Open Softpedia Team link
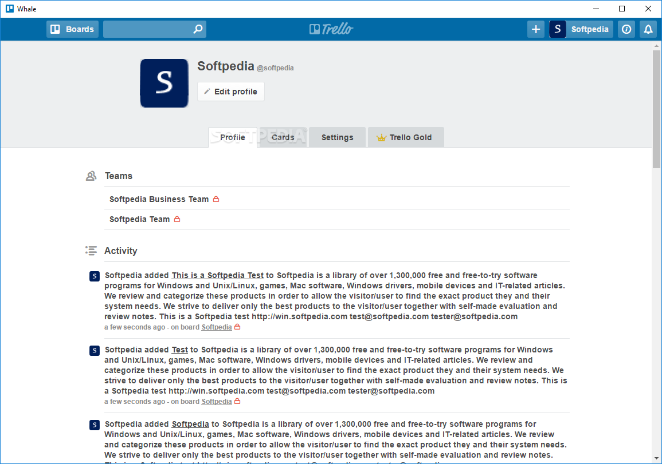 140,219
